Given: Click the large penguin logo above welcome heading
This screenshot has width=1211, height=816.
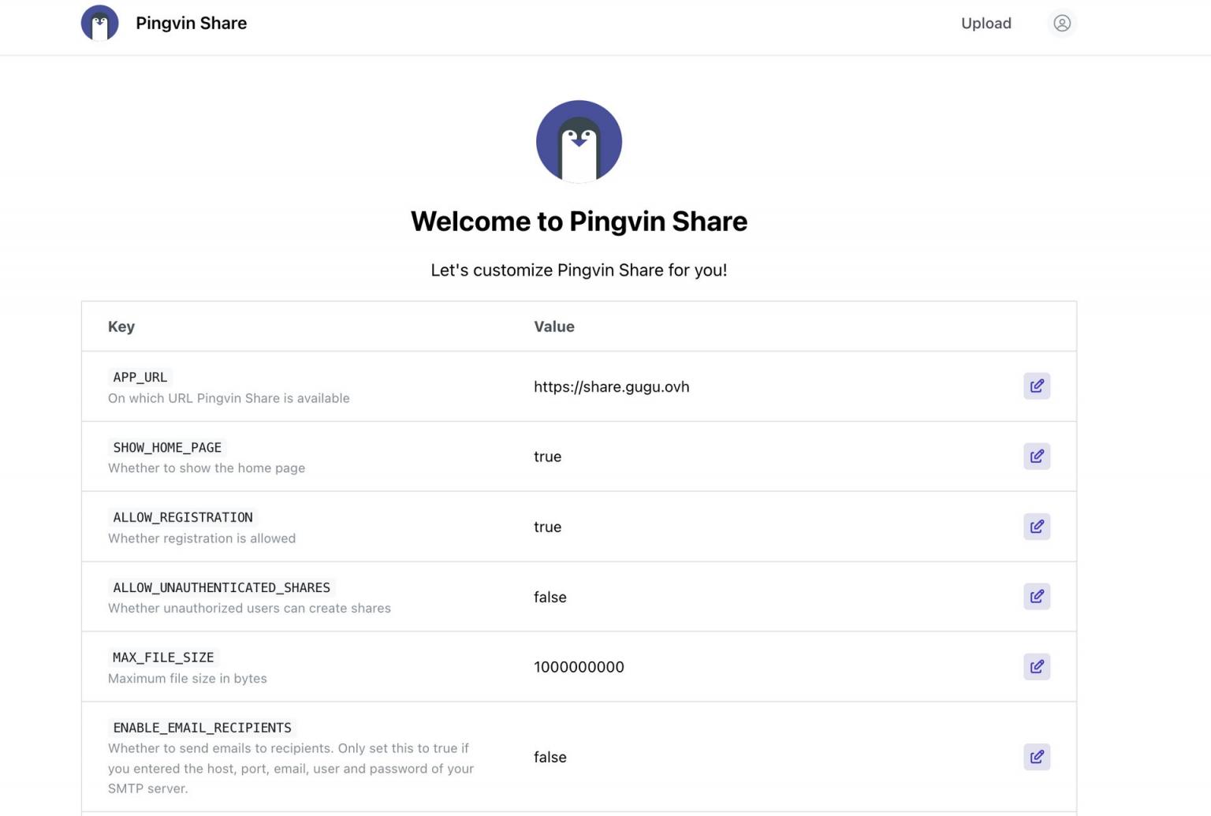Looking at the screenshot, I should pyautogui.click(x=579, y=142).
